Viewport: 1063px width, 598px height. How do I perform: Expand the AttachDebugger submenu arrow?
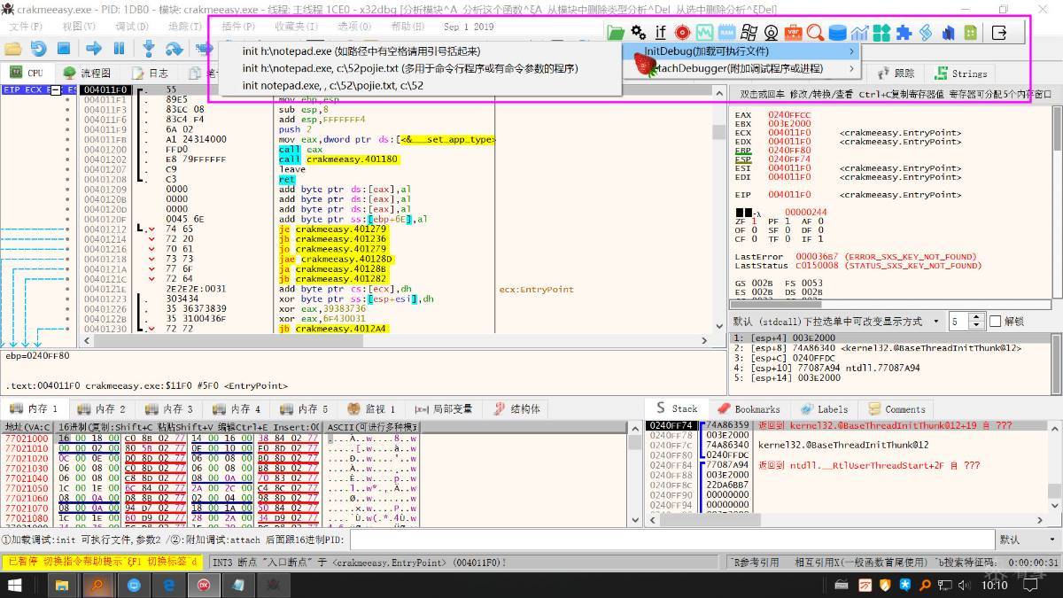coord(851,68)
